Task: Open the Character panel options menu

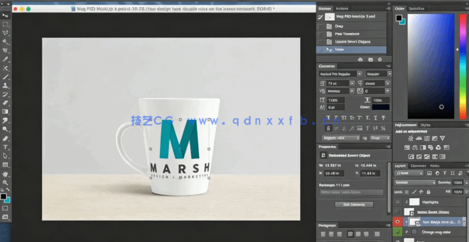Action: tap(388, 66)
